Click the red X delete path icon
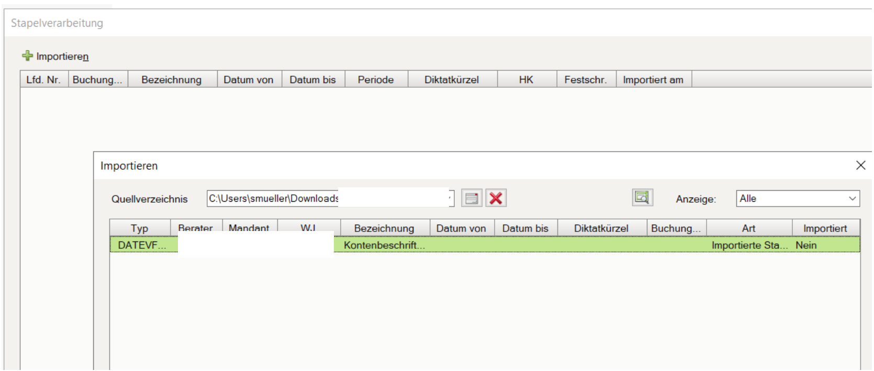Image resolution: width=874 pixels, height=371 pixels. coord(496,199)
